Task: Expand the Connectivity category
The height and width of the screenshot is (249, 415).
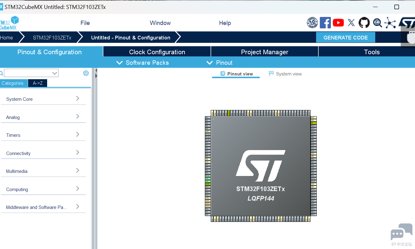Action: click(x=43, y=153)
